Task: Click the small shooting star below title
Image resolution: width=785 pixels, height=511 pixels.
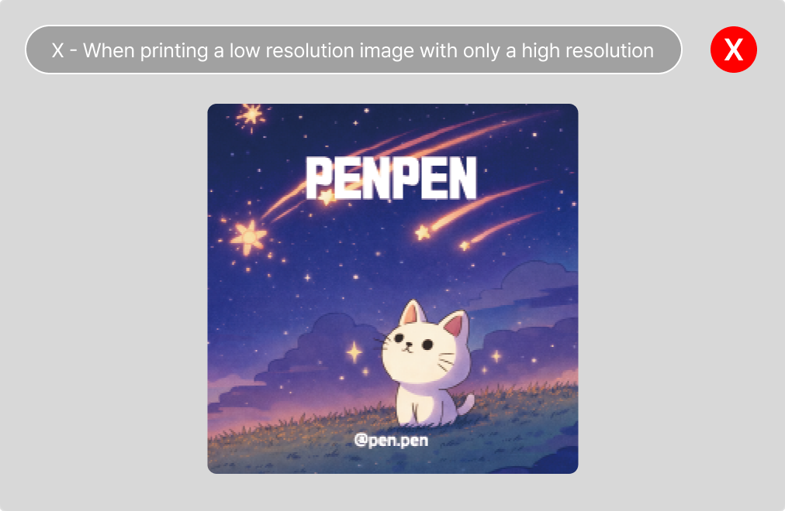Action: click(x=424, y=231)
